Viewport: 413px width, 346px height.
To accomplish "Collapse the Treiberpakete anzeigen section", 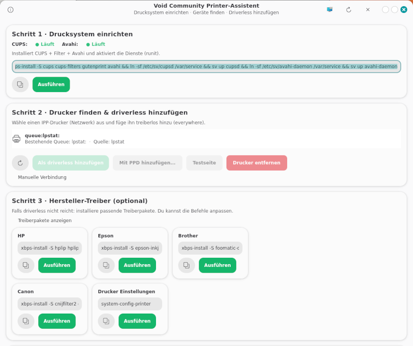I will [x=44, y=221].
